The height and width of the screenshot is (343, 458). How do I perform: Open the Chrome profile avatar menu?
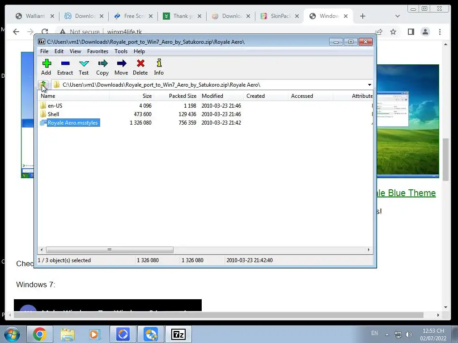pyautogui.click(x=425, y=32)
